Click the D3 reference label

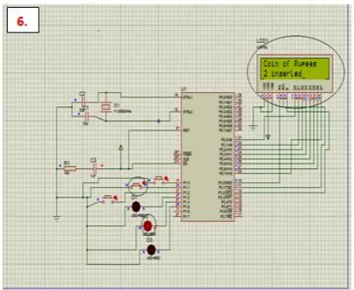[x=149, y=240]
